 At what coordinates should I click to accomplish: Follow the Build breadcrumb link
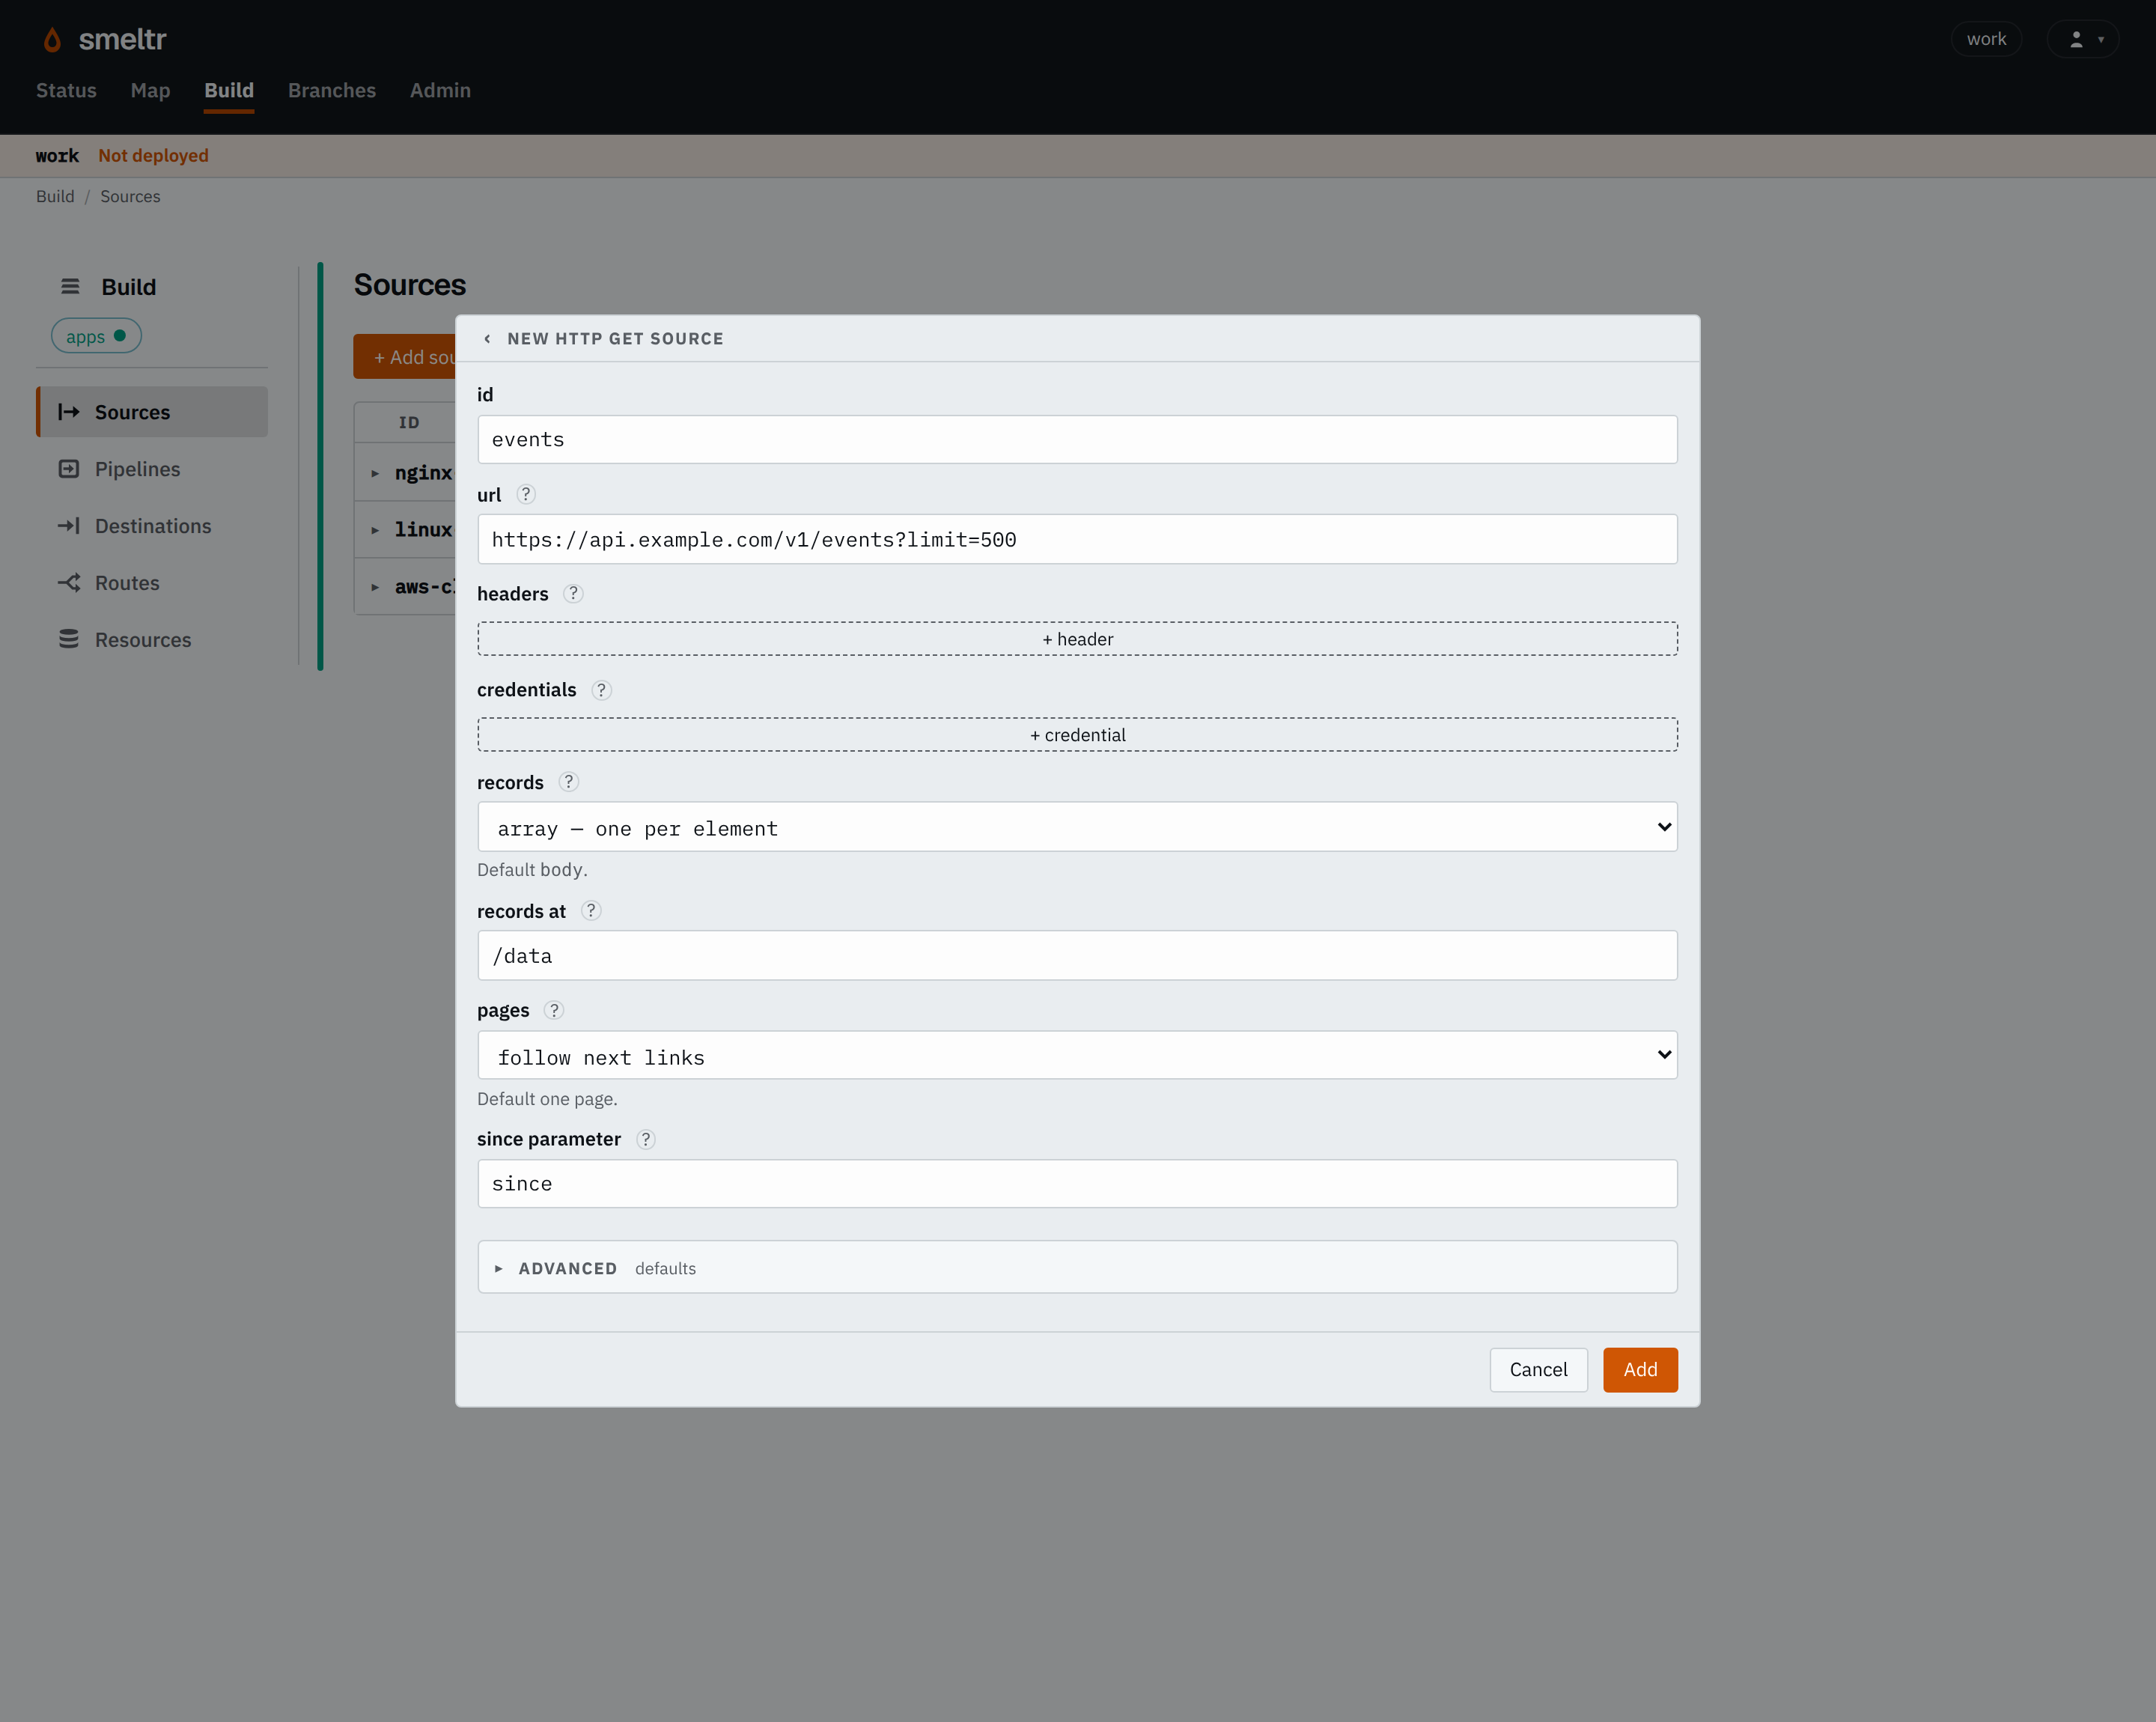pos(55,196)
